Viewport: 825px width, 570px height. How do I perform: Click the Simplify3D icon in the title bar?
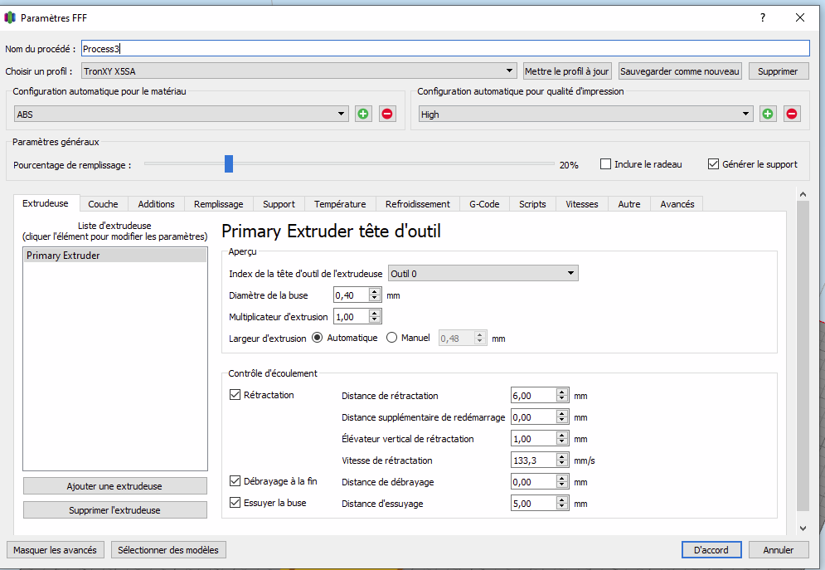click(10, 17)
